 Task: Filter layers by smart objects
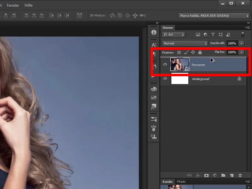click(228, 35)
